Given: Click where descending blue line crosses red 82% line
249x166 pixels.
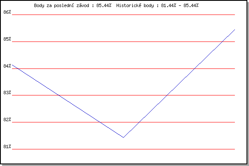Looking at the screenshot, I should tap(100, 122).
